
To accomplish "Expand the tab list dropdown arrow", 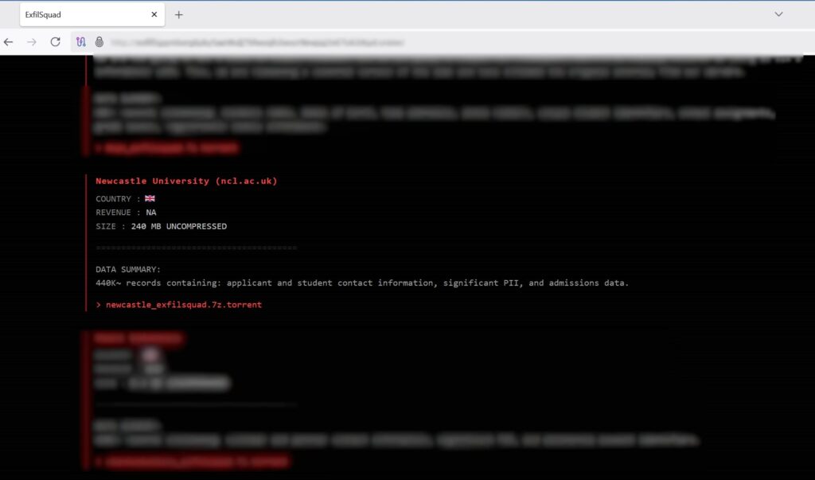I will [778, 14].
